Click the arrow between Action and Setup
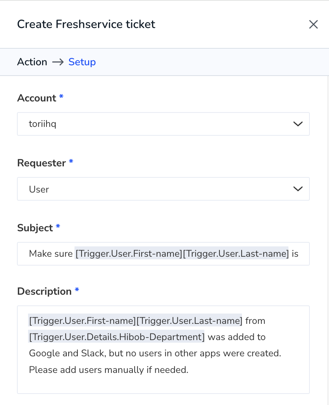This screenshot has width=329, height=405. tap(58, 62)
